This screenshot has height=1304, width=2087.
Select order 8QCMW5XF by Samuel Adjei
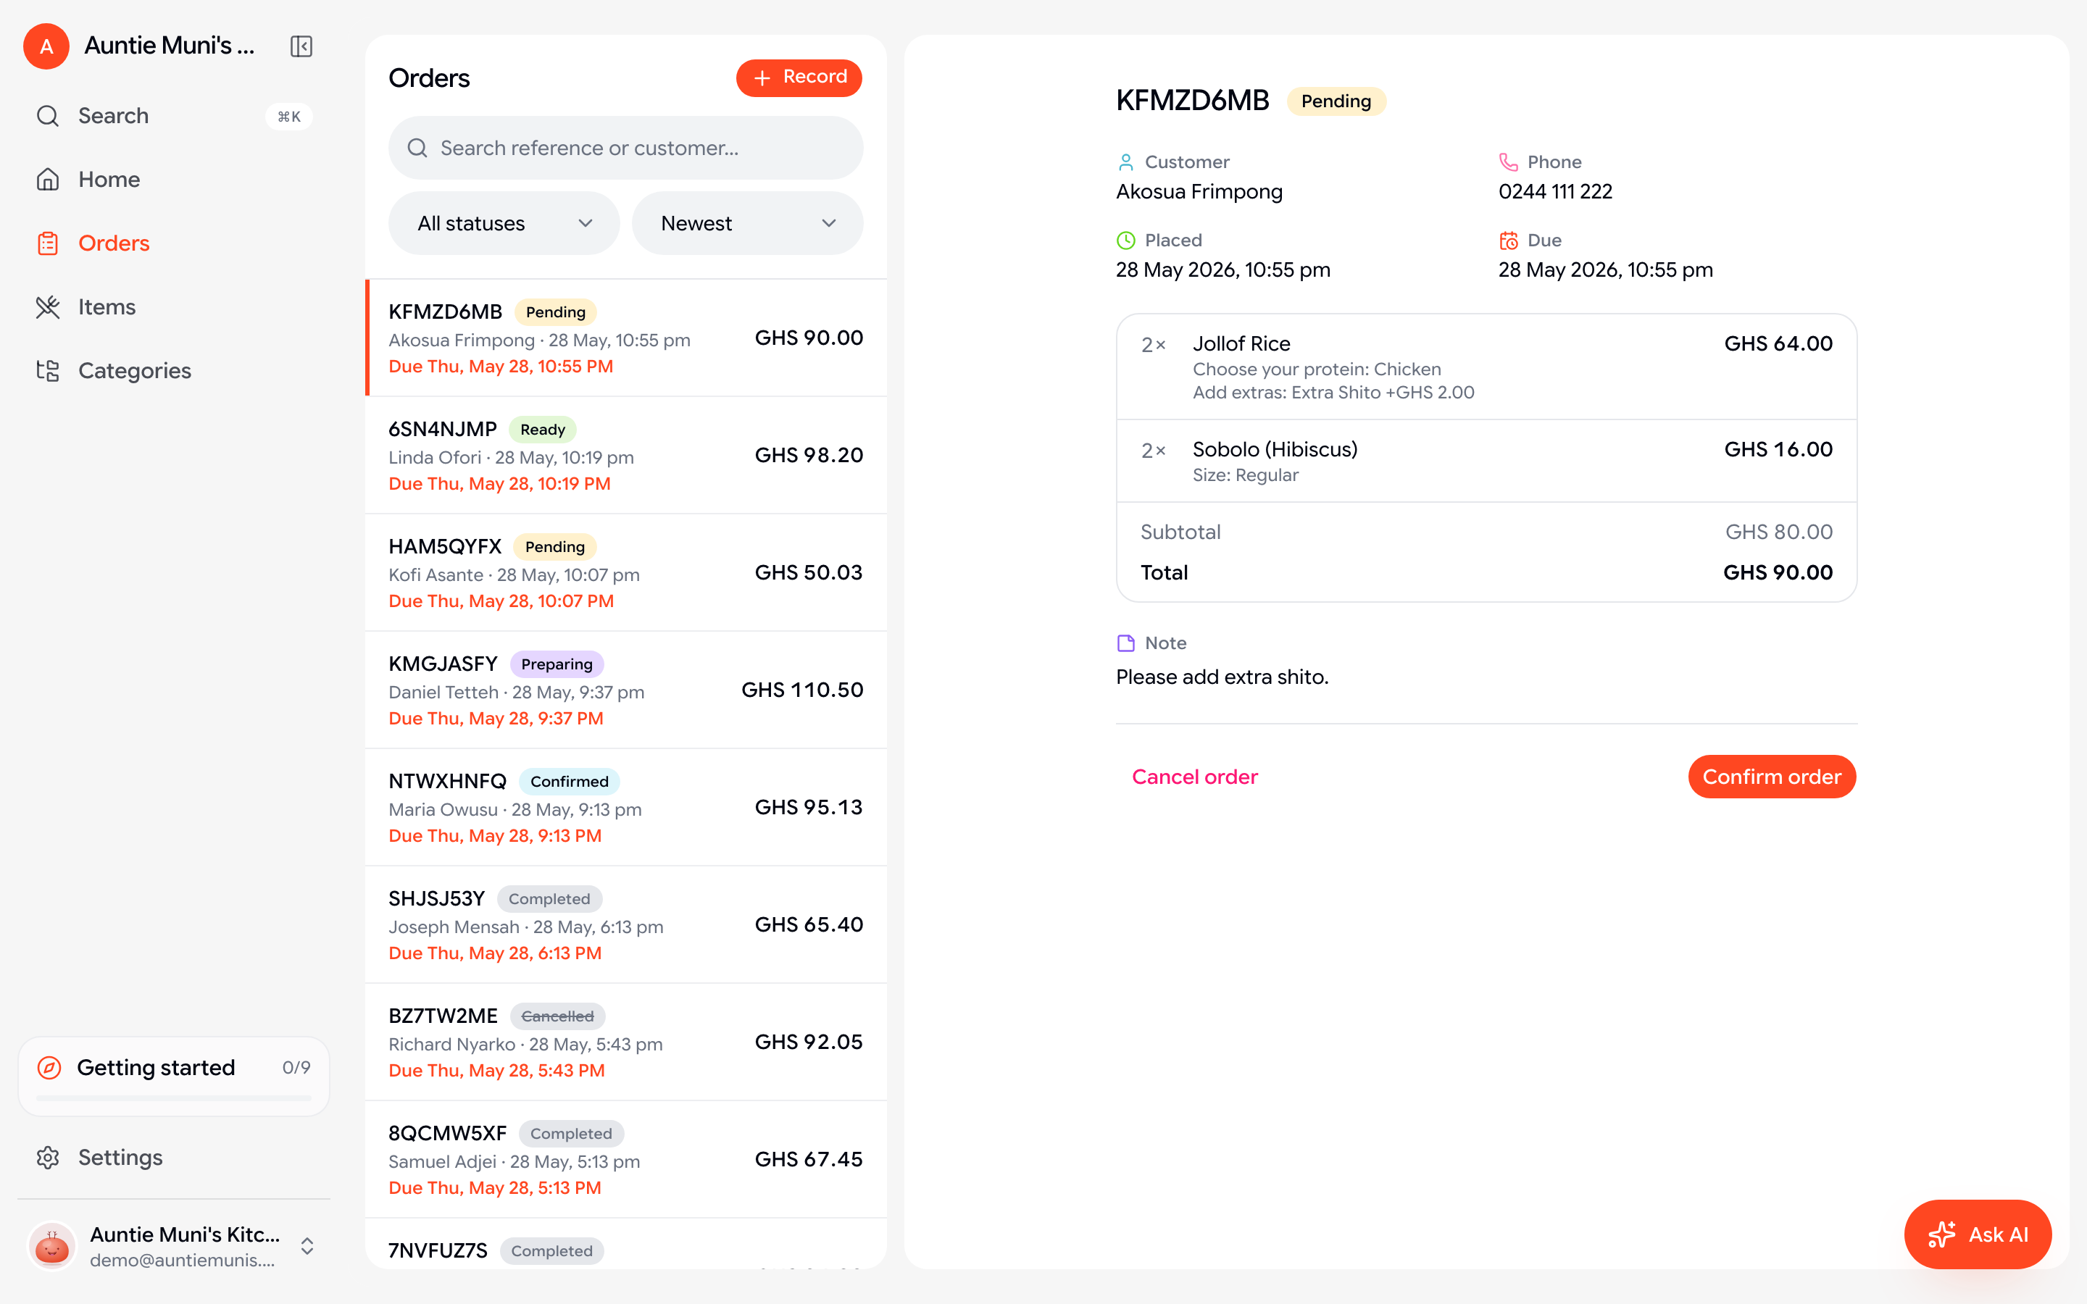pyautogui.click(x=626, y=1159)
